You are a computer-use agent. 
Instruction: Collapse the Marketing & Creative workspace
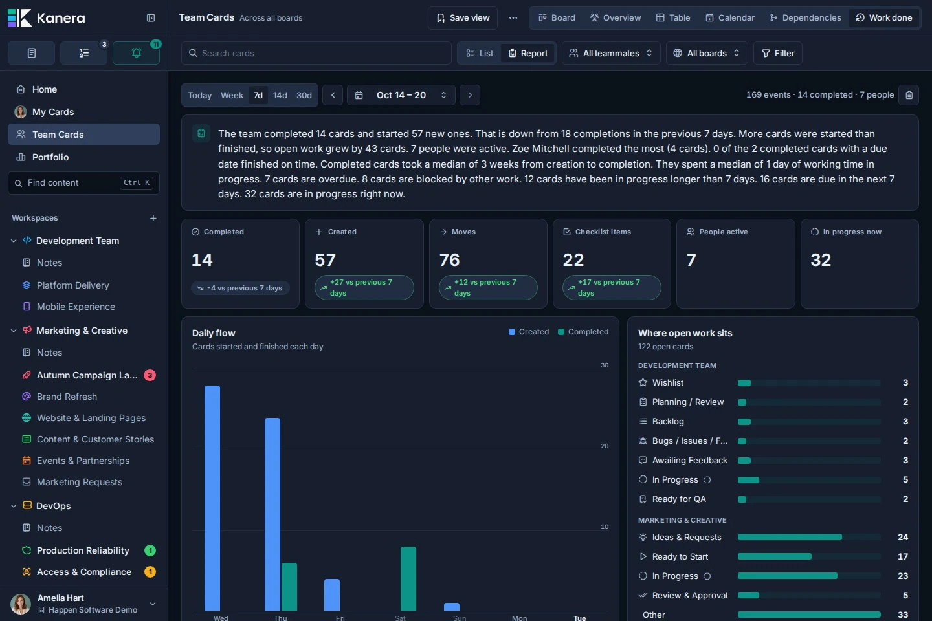click(x=14, y=331)
